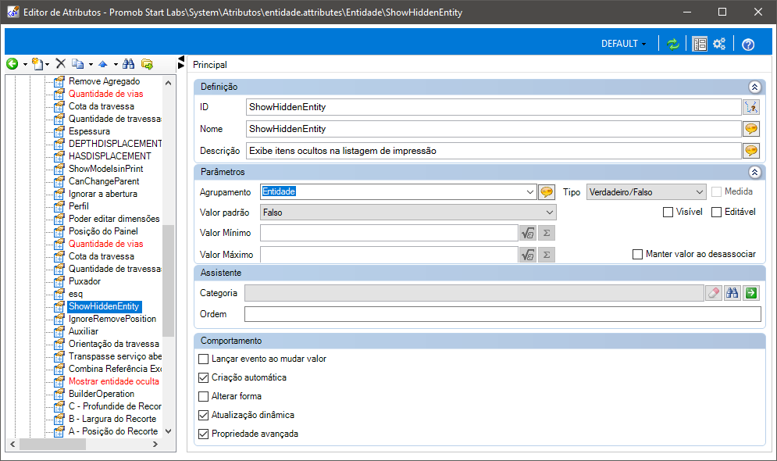Image resolution: width=777 pixels, height=461 pixels.
Task: Select Perfil in the tree
Action: pyautogui.click(x=78, y=206)
